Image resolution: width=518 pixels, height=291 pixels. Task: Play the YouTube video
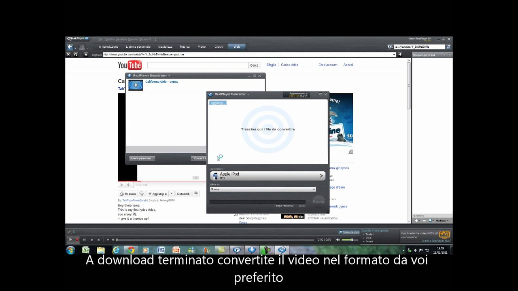click(x=121, y=185)
